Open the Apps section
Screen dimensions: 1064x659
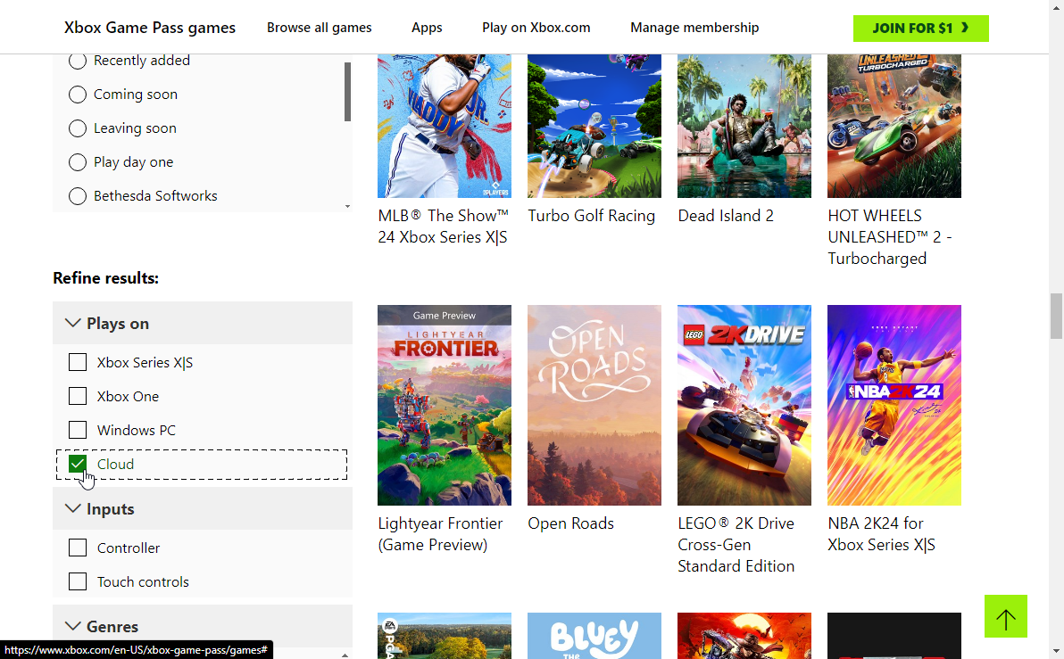pyautogui.click(x=427, y=28)
